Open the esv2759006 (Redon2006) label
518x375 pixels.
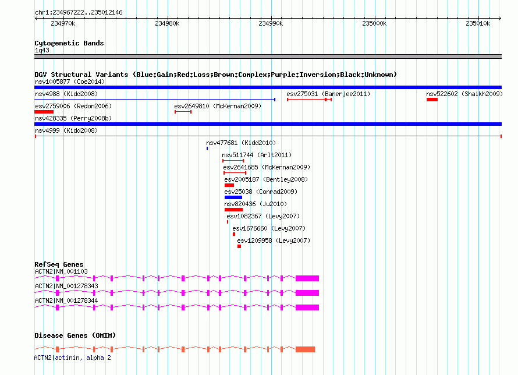[x=73, y=106]
